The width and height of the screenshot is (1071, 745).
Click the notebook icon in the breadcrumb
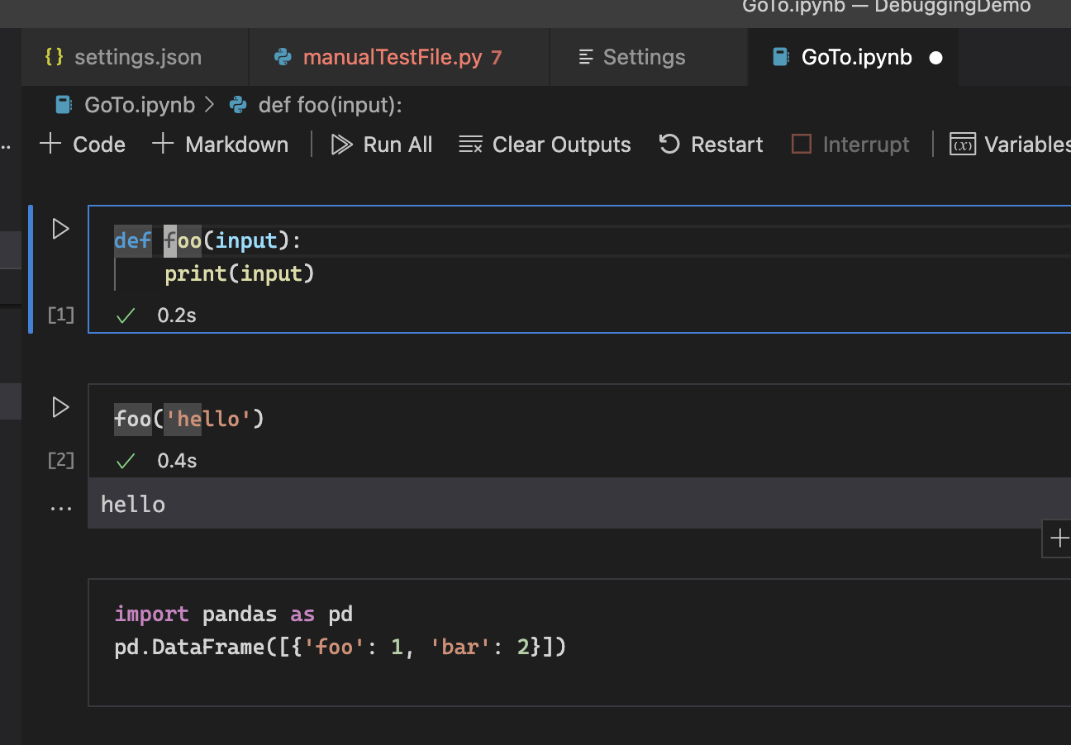click(63, 105)
